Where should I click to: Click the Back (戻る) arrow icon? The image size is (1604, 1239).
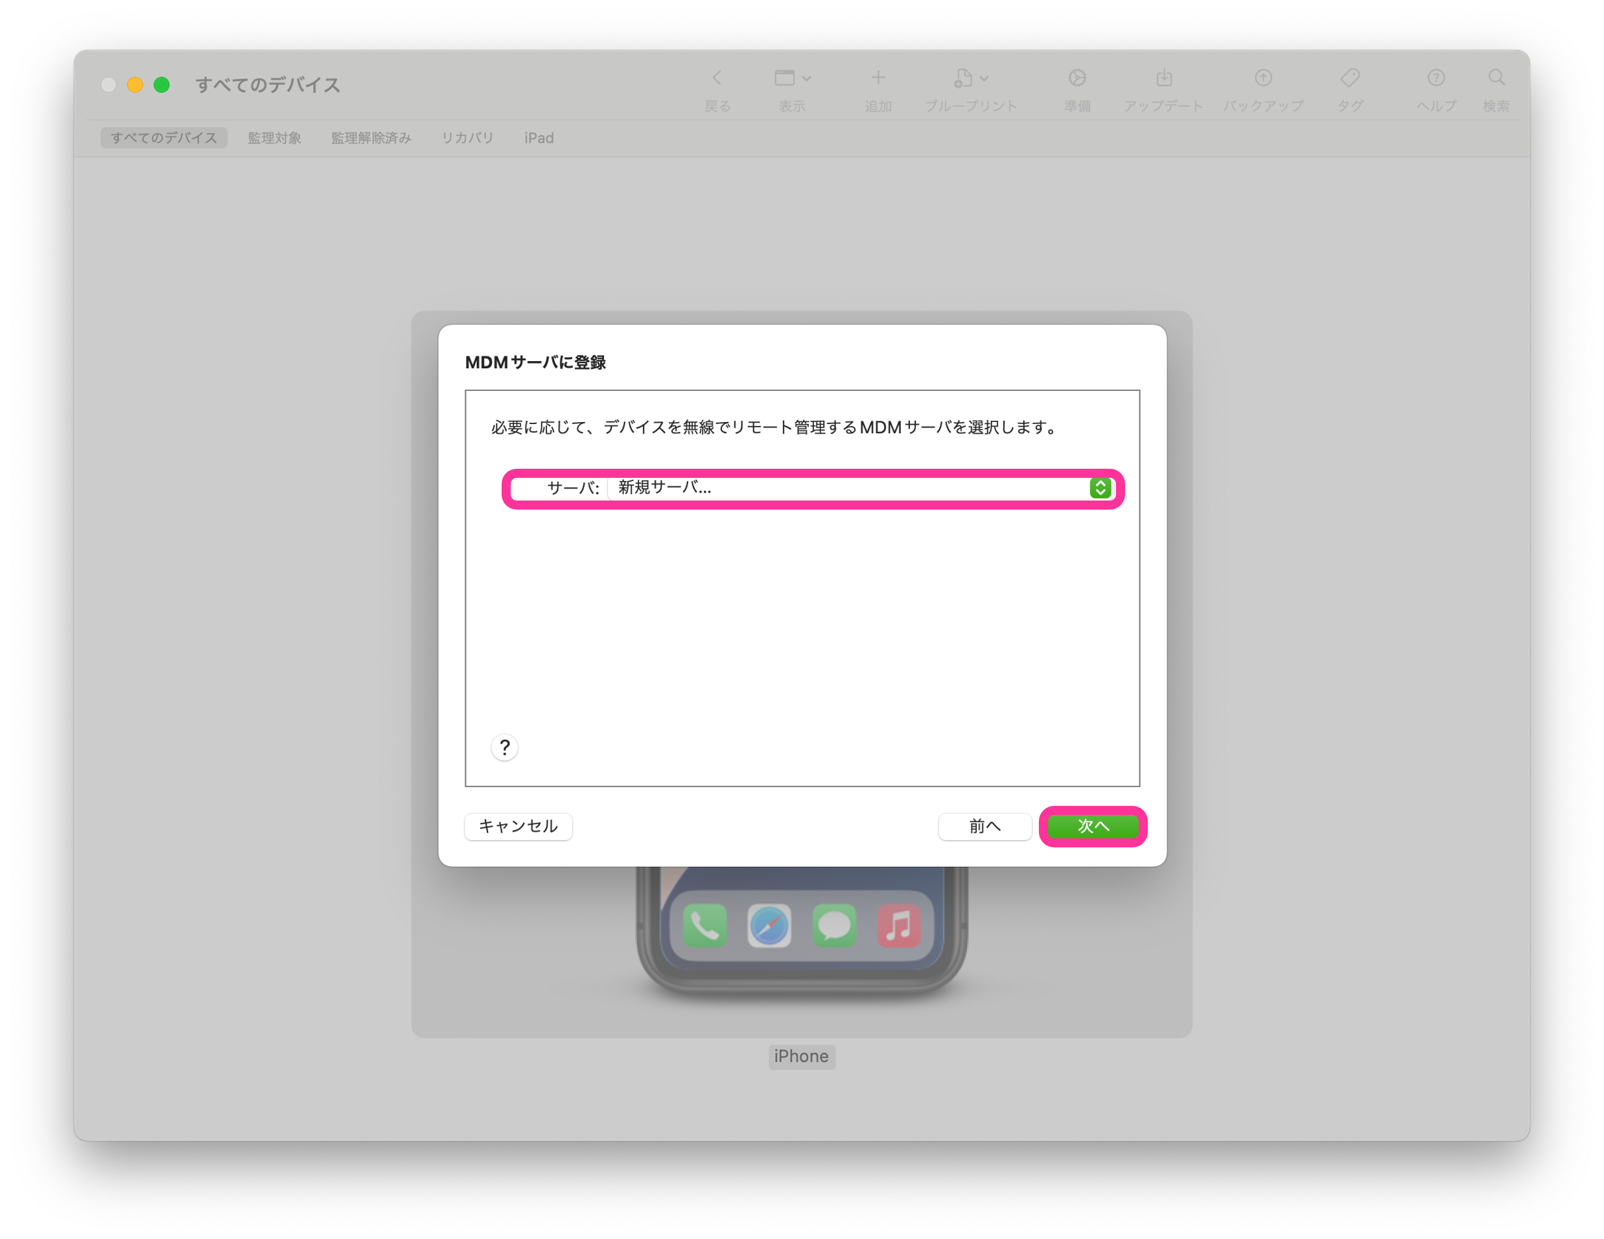717,78
